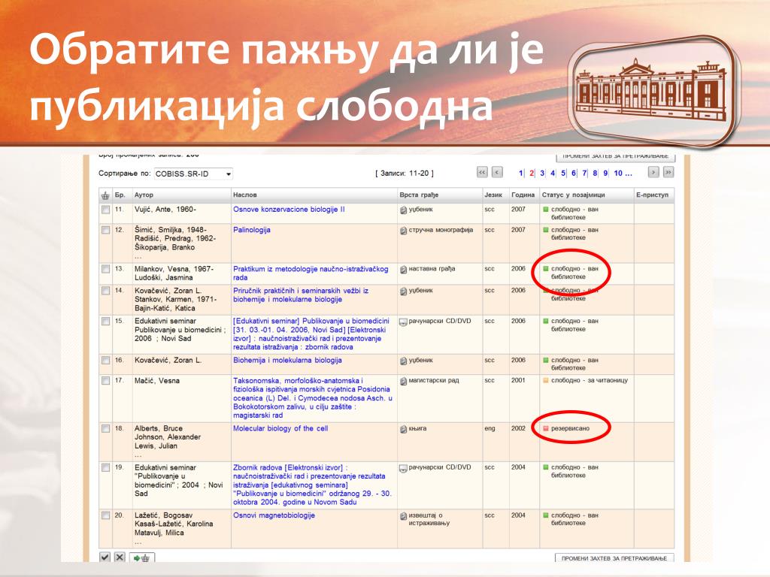Open results page 8
Viewport: 770px width, 577px height.
click(x=595, y=174)
